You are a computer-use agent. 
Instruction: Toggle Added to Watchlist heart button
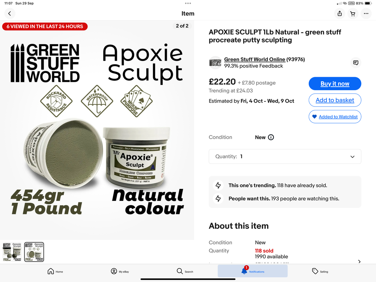pos(335,117)
